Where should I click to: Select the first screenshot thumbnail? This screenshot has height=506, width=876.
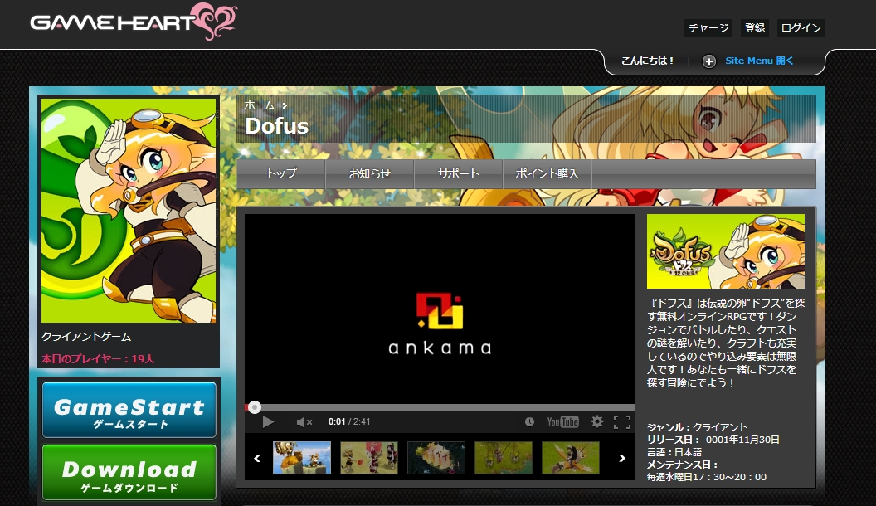(302, 458)
